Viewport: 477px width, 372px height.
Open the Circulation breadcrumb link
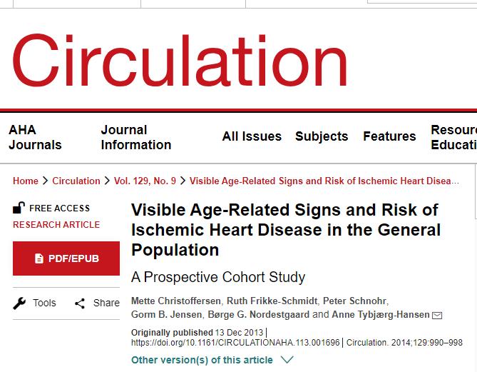pyautogui.click(x=76, y=181)
